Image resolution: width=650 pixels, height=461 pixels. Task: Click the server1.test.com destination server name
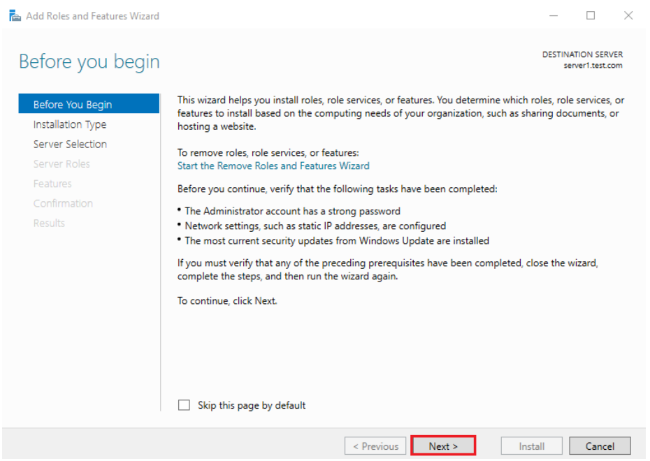point(593,66)
